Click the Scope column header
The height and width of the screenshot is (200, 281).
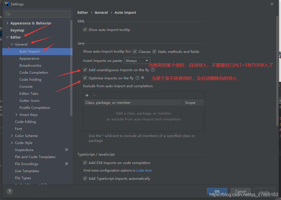tap(193, 103)
